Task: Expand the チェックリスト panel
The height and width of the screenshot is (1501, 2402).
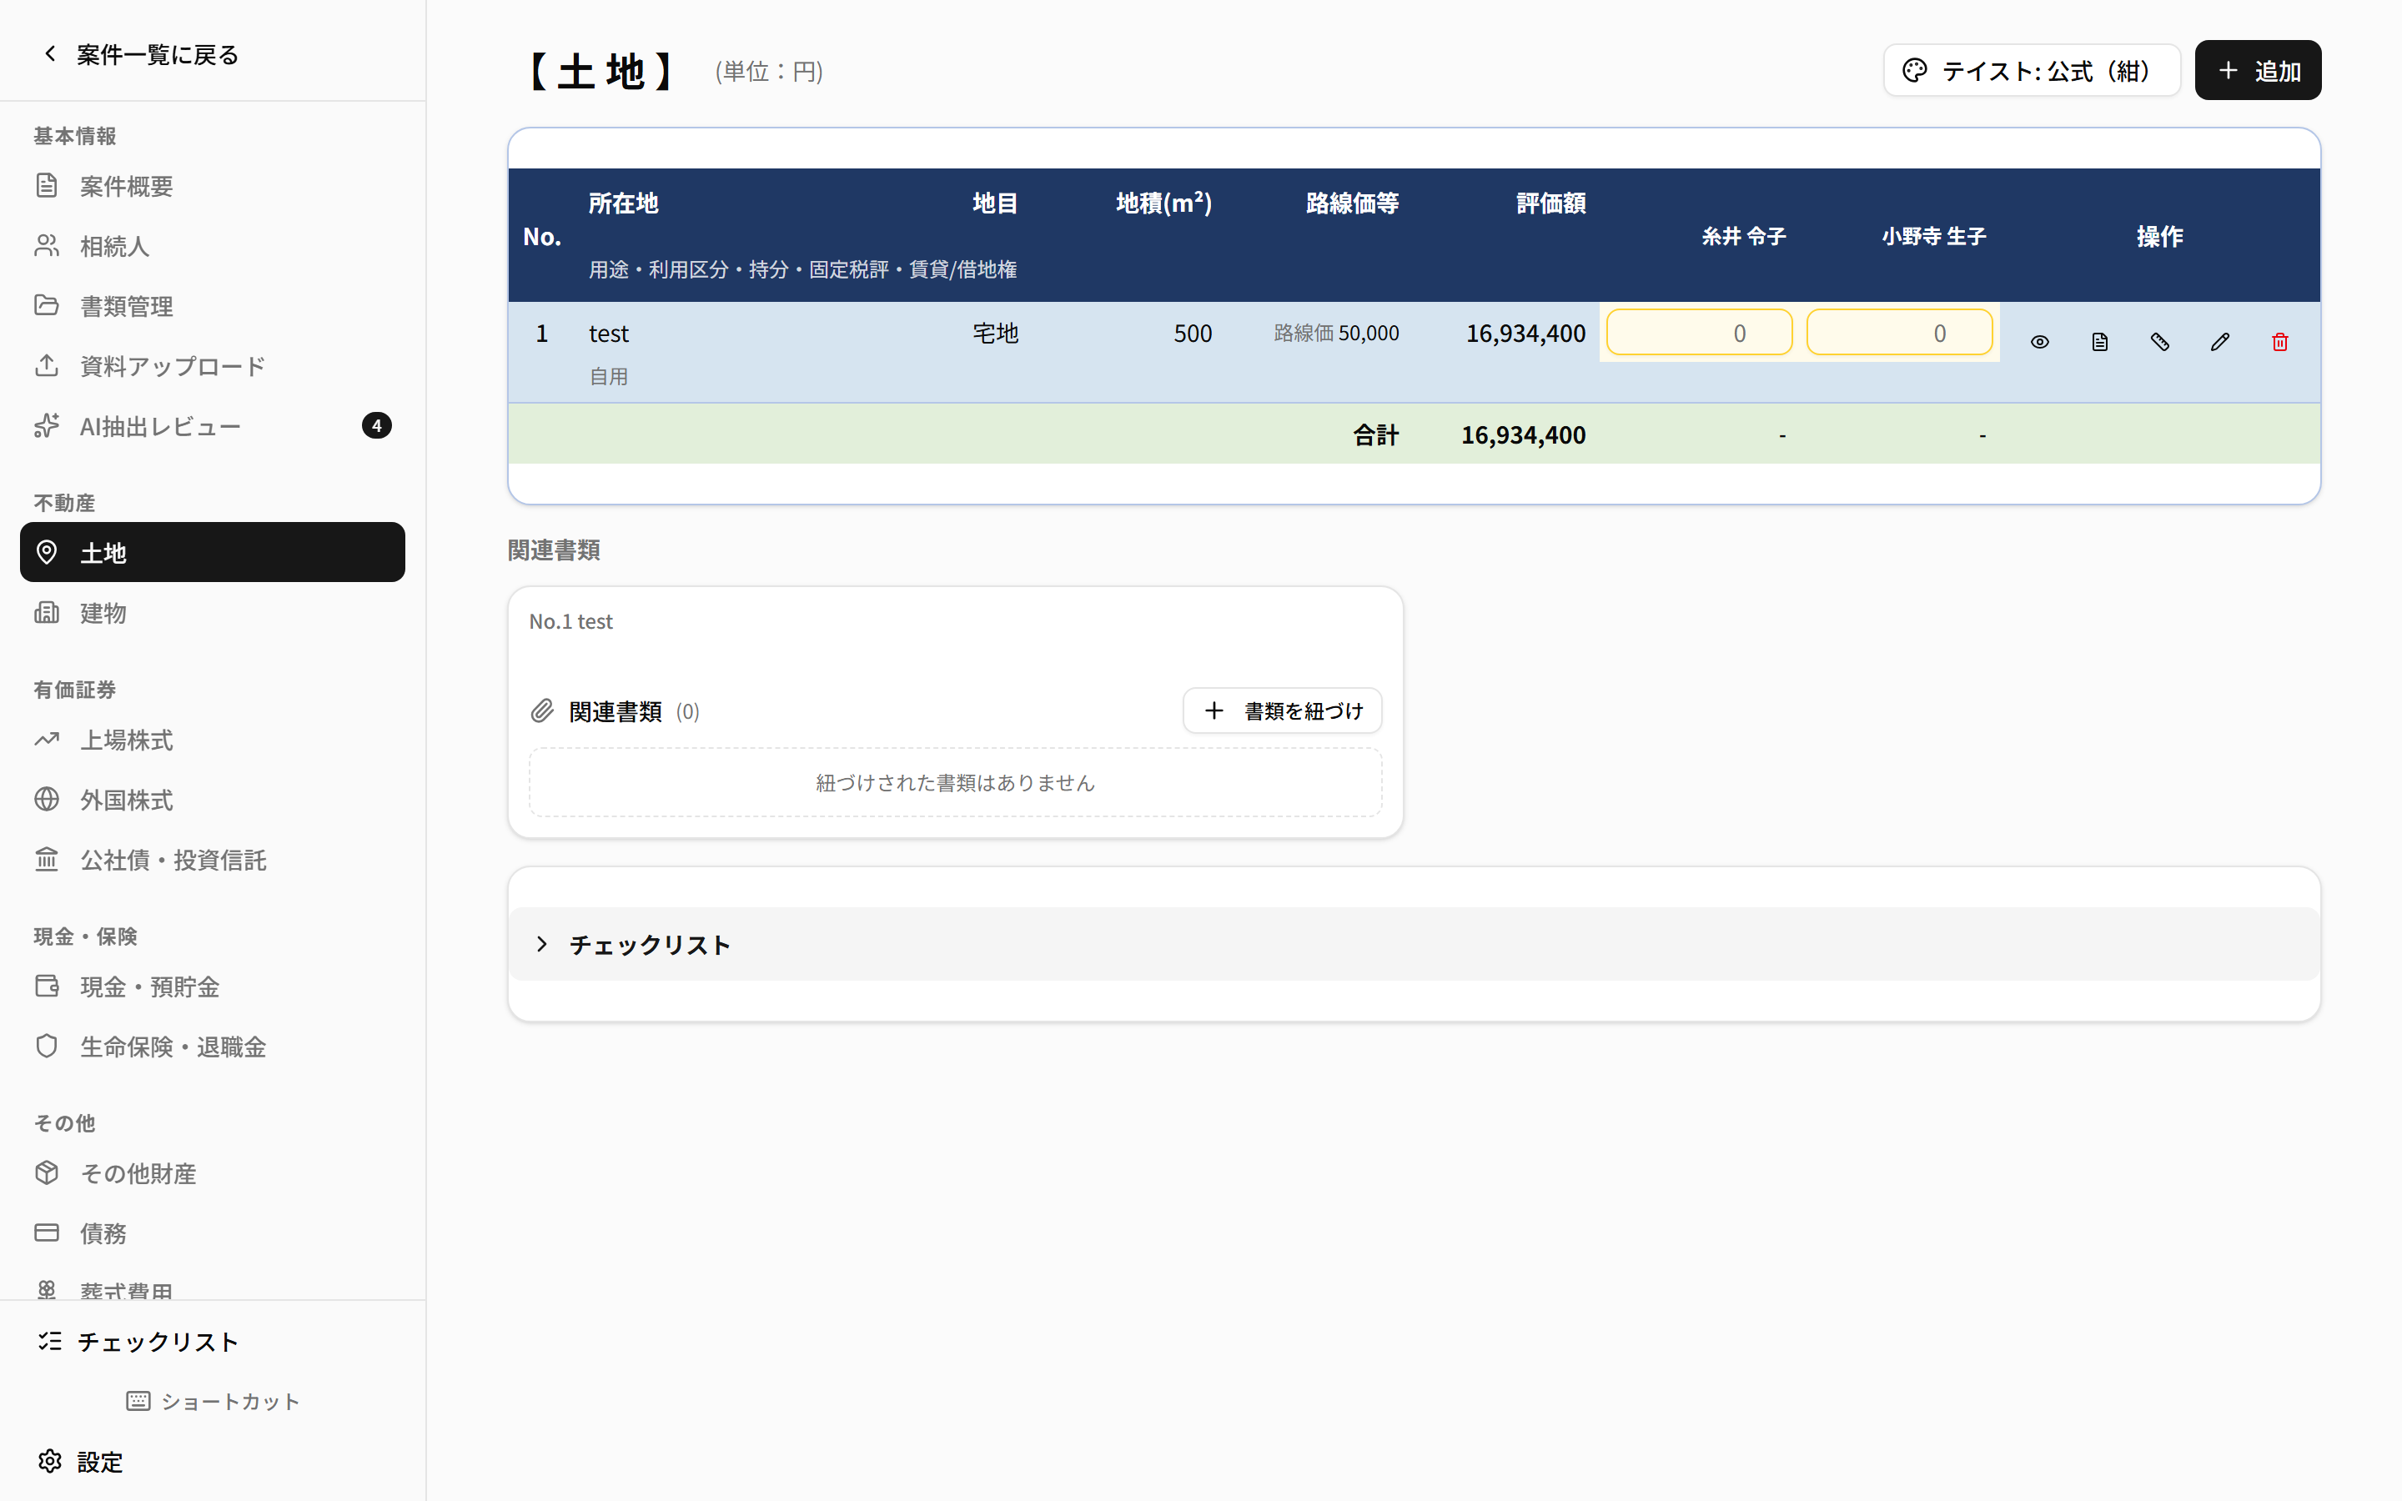Action: click(649, 944)
